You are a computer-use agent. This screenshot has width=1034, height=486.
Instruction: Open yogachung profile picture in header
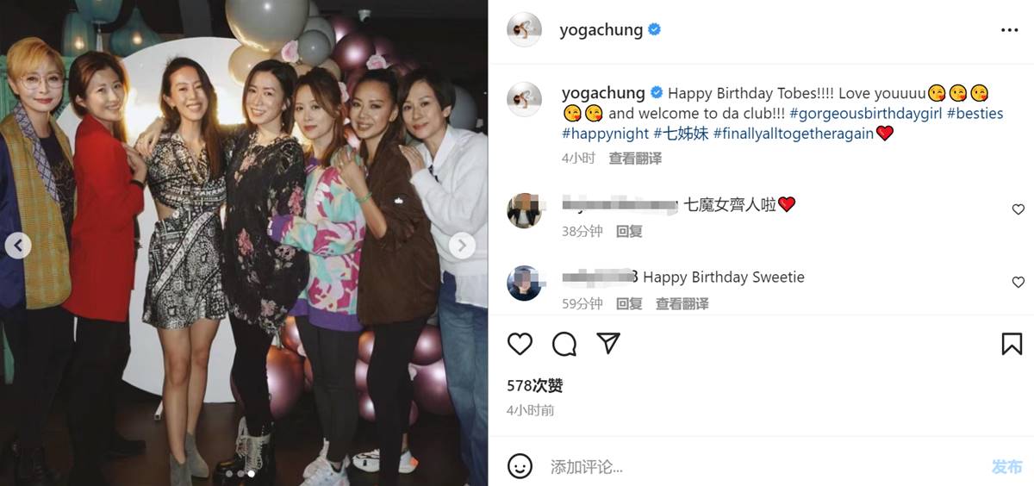524,30
